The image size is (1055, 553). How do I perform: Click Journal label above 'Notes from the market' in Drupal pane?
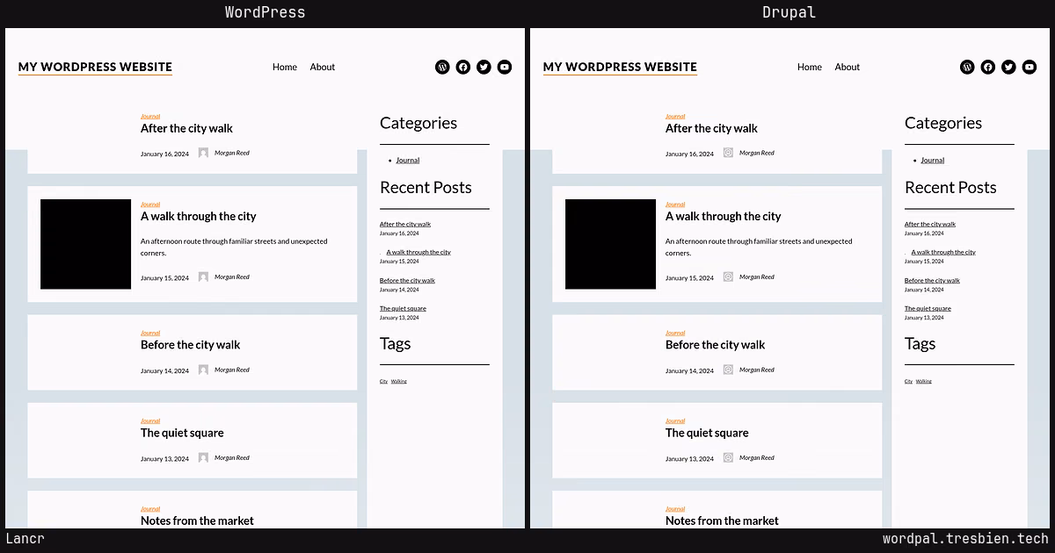click(675, 508)
